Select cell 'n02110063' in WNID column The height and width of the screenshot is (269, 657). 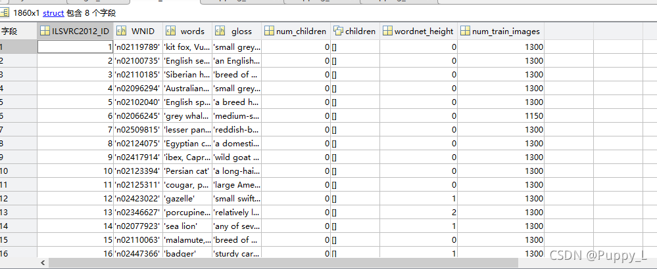tap(138, 239)
